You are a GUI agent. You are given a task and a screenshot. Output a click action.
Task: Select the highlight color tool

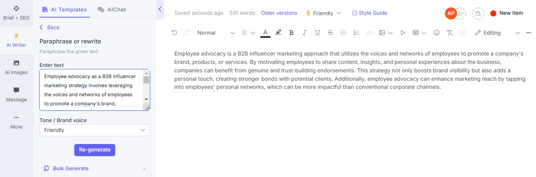pyautogui.click(x=278, y=33)
